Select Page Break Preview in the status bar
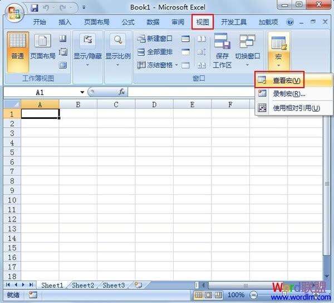 [x=218, y=295]
